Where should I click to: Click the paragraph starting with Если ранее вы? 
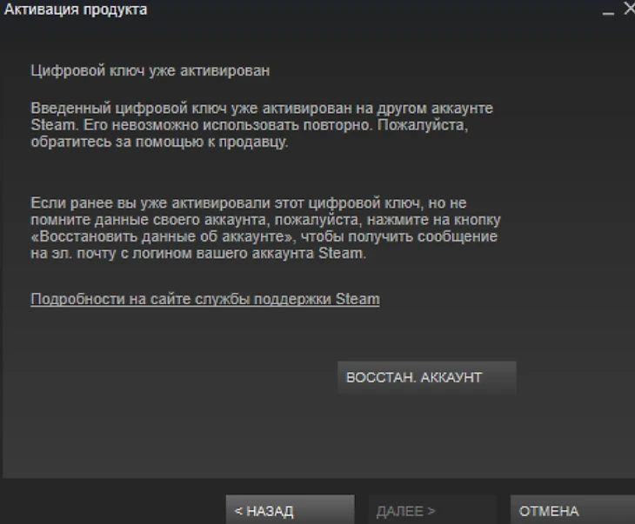coord(265,228)
